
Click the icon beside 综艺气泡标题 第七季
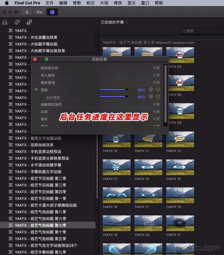pyautogui.click(x=10, y=225)
